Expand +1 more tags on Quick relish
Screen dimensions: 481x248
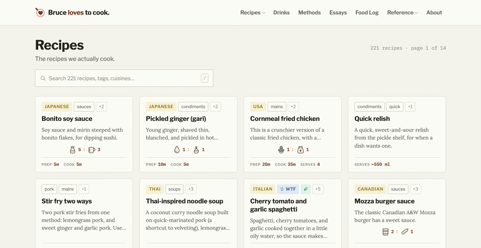tap(410, 107)
